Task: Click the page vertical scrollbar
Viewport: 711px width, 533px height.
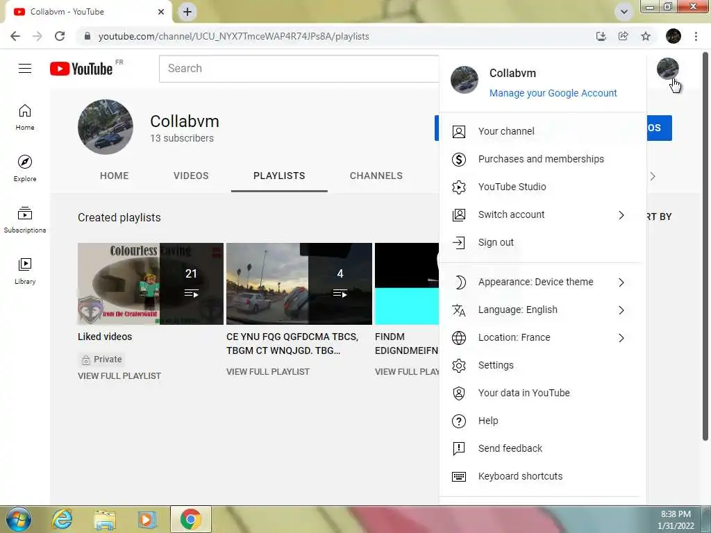Action: 705,247
